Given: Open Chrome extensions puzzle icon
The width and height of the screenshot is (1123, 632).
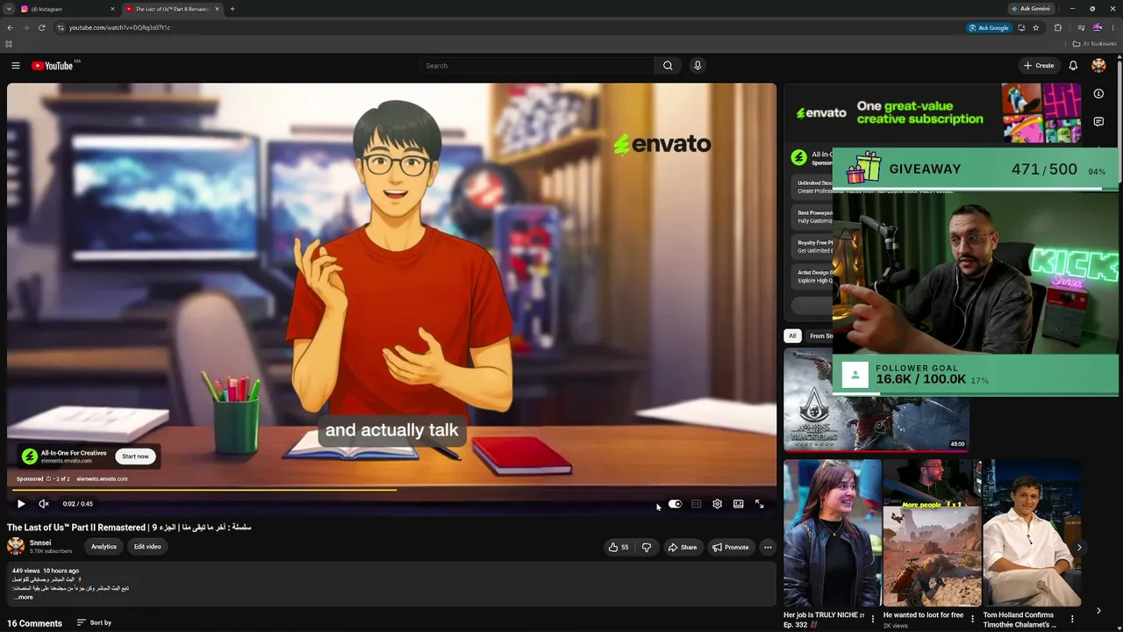Looking at the screenshot, I should [1058, 27].
